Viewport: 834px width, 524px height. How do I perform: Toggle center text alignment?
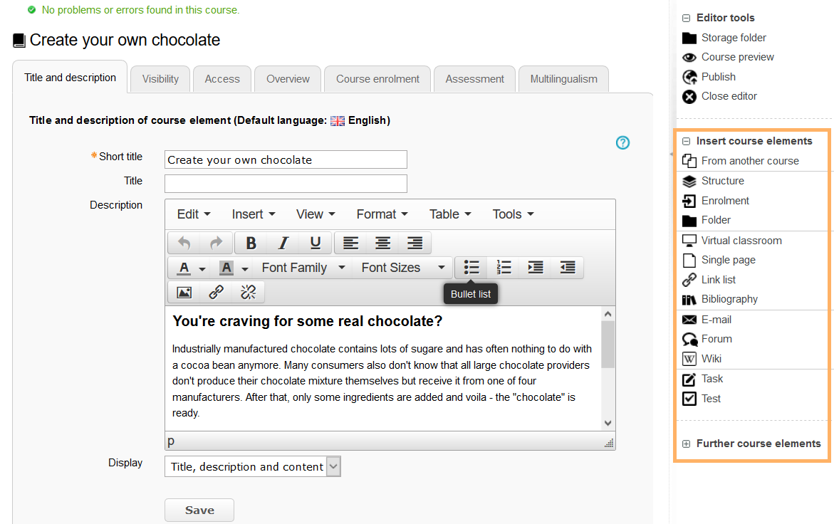coord(382,243)
